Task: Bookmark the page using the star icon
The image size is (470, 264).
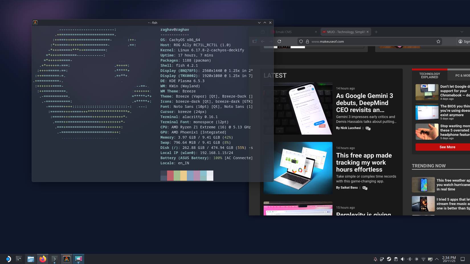Action: coord(438,41)
